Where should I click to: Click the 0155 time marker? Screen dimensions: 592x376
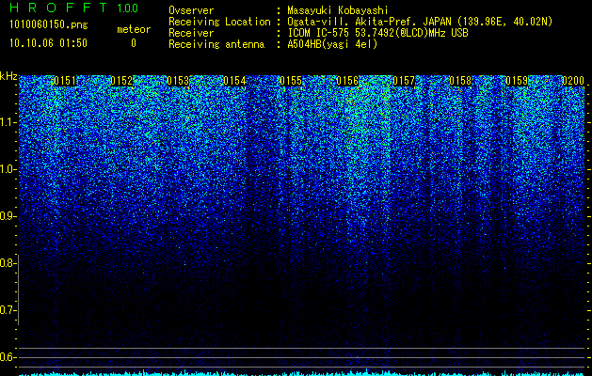pos(291,81)
